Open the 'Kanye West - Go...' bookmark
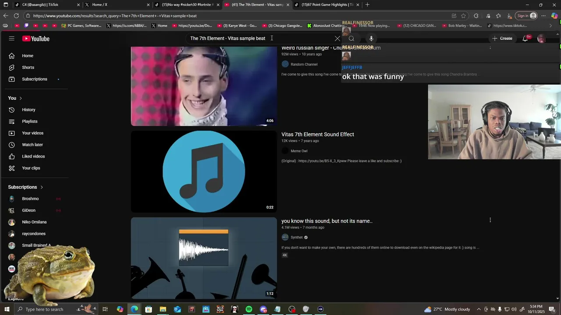561x315 pixels. point(237,26)
